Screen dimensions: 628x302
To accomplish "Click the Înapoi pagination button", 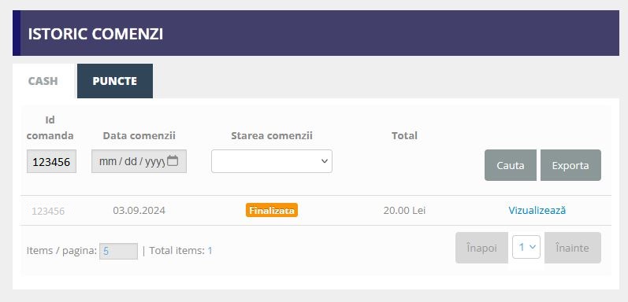I will point(481,248).
